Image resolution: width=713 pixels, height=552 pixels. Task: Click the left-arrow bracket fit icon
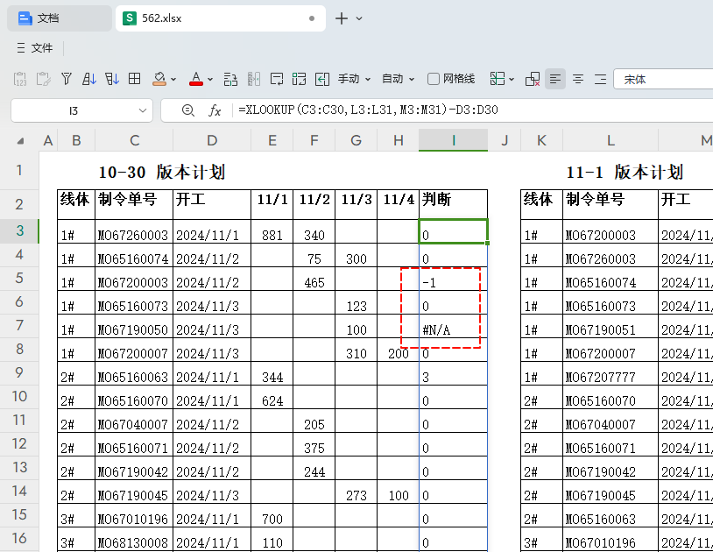(322, 79)
